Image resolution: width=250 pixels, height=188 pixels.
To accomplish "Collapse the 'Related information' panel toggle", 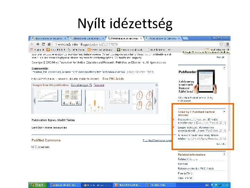I will pyautogui.click(x=224, y=154).
